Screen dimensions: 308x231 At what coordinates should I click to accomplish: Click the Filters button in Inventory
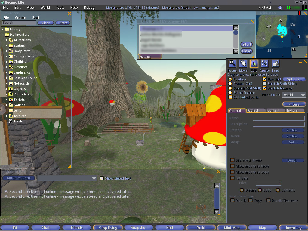63,23
